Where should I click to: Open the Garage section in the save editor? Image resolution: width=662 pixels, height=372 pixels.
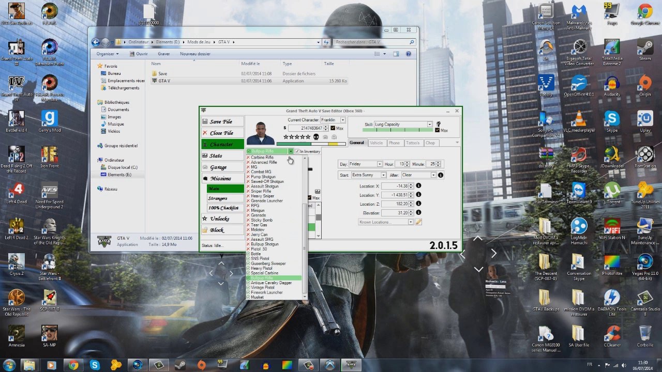pyautogui.click(x=222, y=167)
